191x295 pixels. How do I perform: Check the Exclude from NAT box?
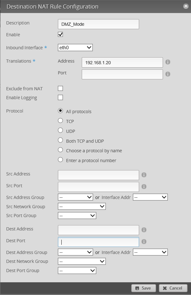pyautogui.click(x=60, y=88)
